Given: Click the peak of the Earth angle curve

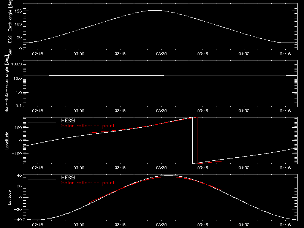Looking at the screenshot, I should (155, 11).
